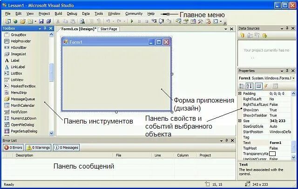Click the New Project toolbar icon

tap(8, 21)
